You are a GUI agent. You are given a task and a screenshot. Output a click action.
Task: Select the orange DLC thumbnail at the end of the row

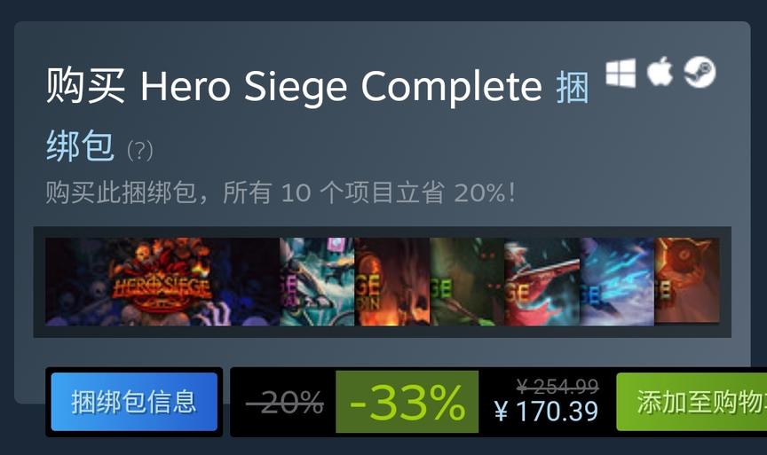pyautogui.click(x=687, y=280)
